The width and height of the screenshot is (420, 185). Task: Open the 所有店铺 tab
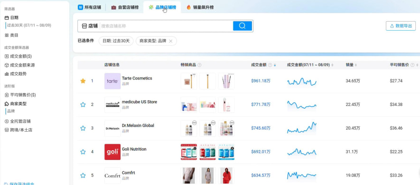click(x=90, y=8)
